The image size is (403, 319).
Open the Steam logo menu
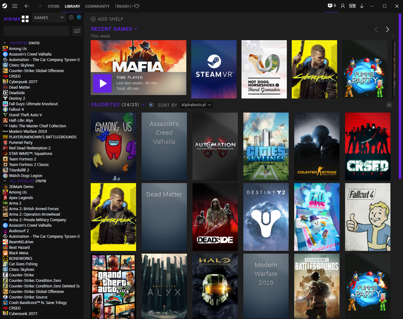coord(5,6)
